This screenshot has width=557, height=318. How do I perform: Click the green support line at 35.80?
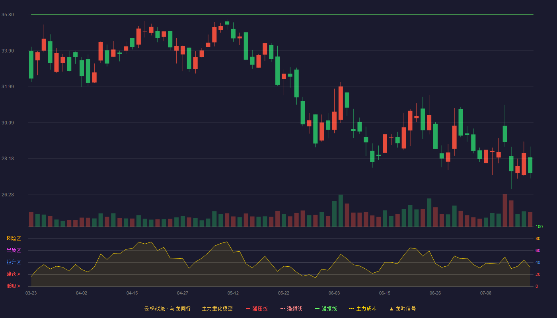pos(282,15)
